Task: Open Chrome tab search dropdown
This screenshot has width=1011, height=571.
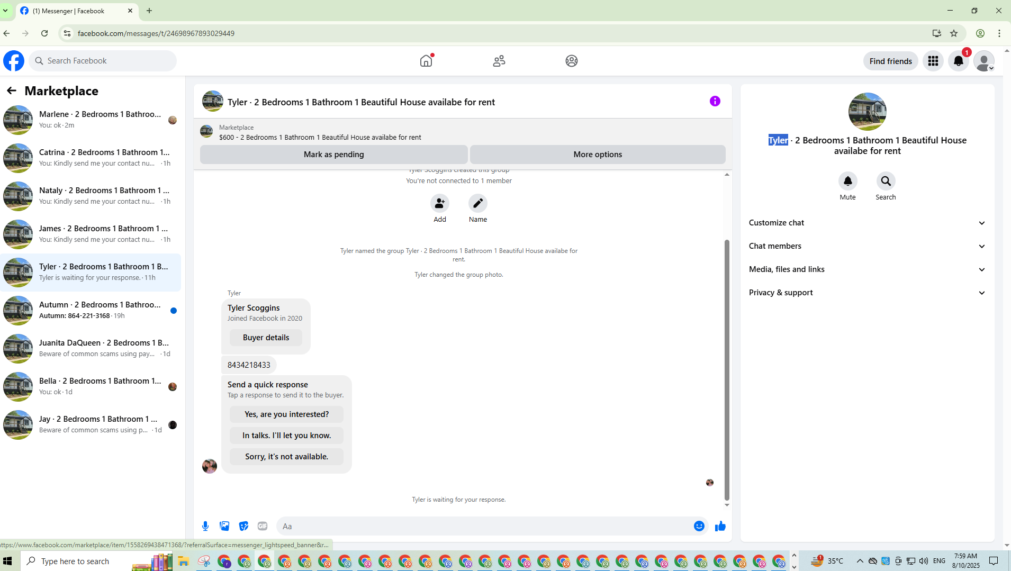Action: 5,11
